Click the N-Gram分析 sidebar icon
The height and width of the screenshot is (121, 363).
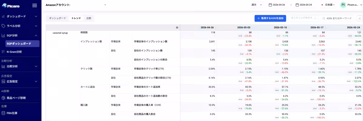click(3, 52)
